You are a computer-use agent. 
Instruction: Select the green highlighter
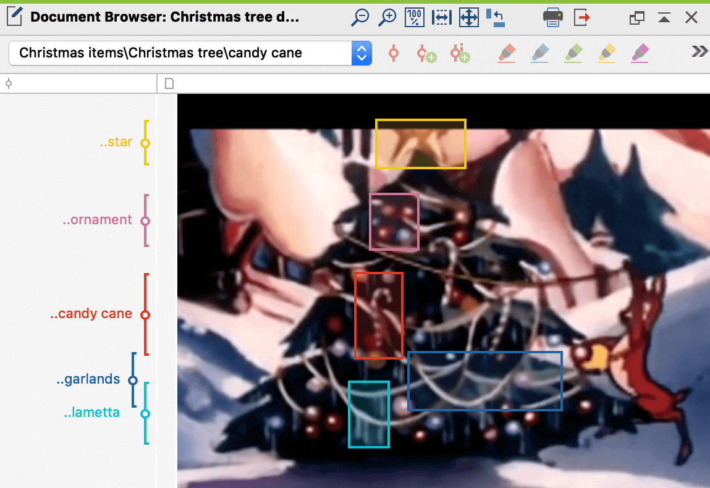click(573, 53)
